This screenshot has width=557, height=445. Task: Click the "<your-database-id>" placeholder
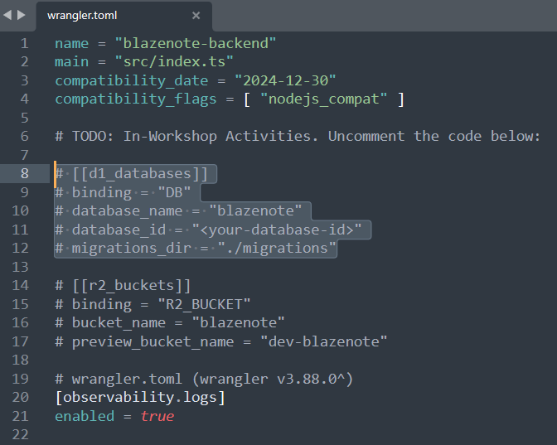pyautogui.click(x=276, y=230)
